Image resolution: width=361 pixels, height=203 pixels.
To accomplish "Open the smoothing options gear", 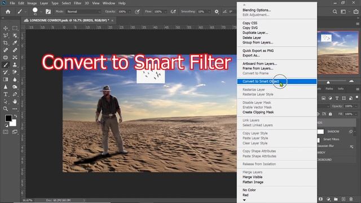I will (217, 11).
